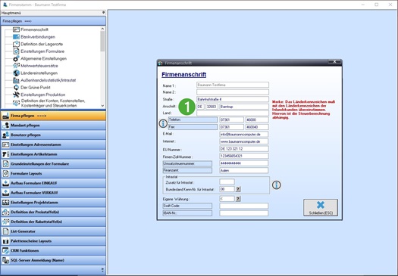This screenshot has height=276, width=398.
Task: Click the Außenhandelsstatistik/Intrastat chart icon
Action: click(16, 80)
